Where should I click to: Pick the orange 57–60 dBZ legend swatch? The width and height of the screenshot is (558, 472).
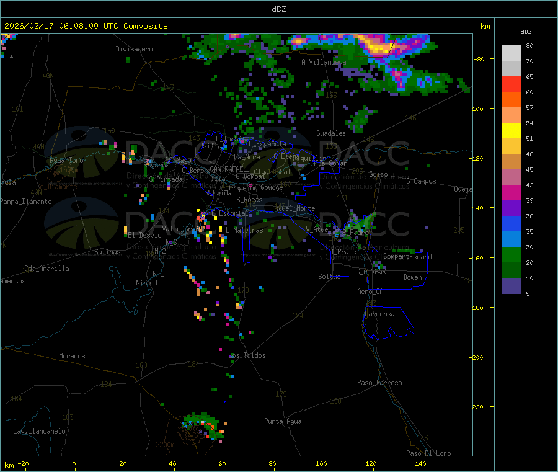click(511, 100)
